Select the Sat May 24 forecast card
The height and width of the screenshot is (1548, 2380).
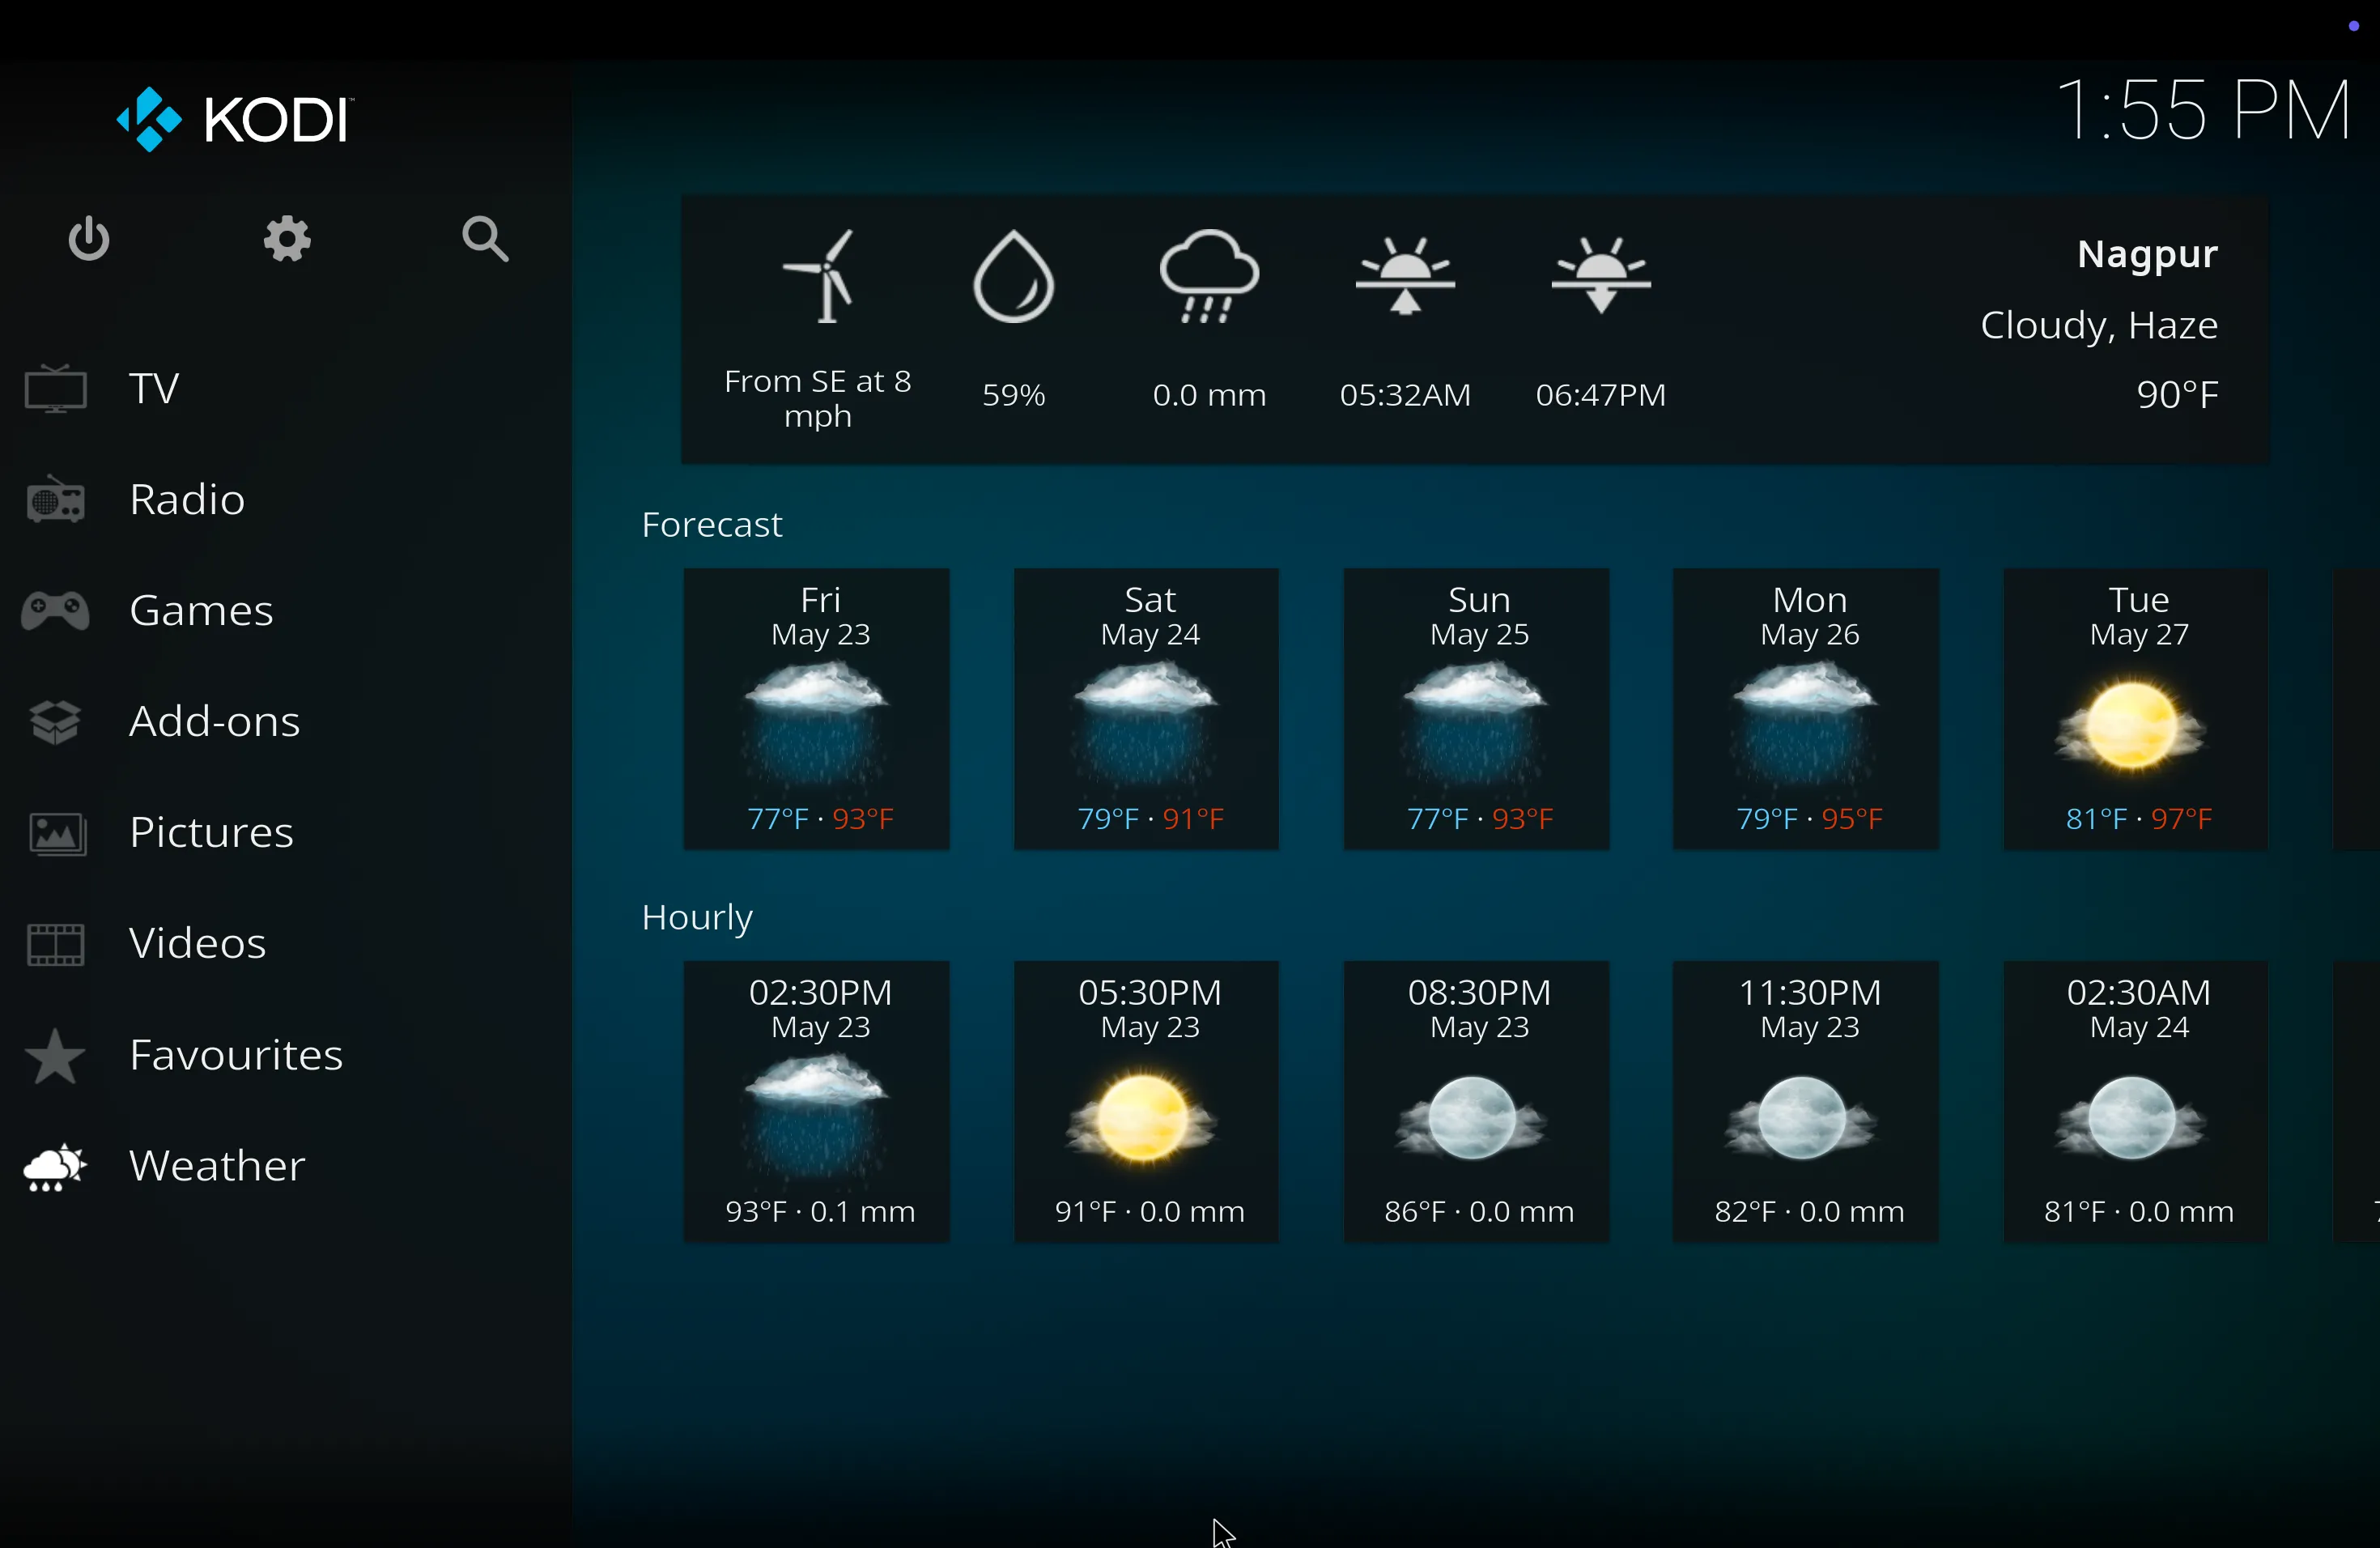[1146, 709]
